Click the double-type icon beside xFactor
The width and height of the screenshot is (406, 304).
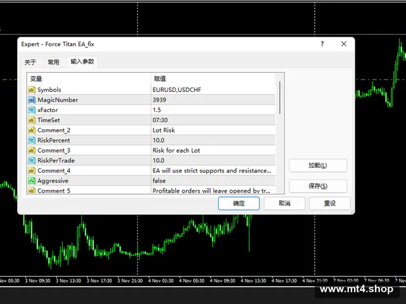pyautogui.click(x=32, y=110)
